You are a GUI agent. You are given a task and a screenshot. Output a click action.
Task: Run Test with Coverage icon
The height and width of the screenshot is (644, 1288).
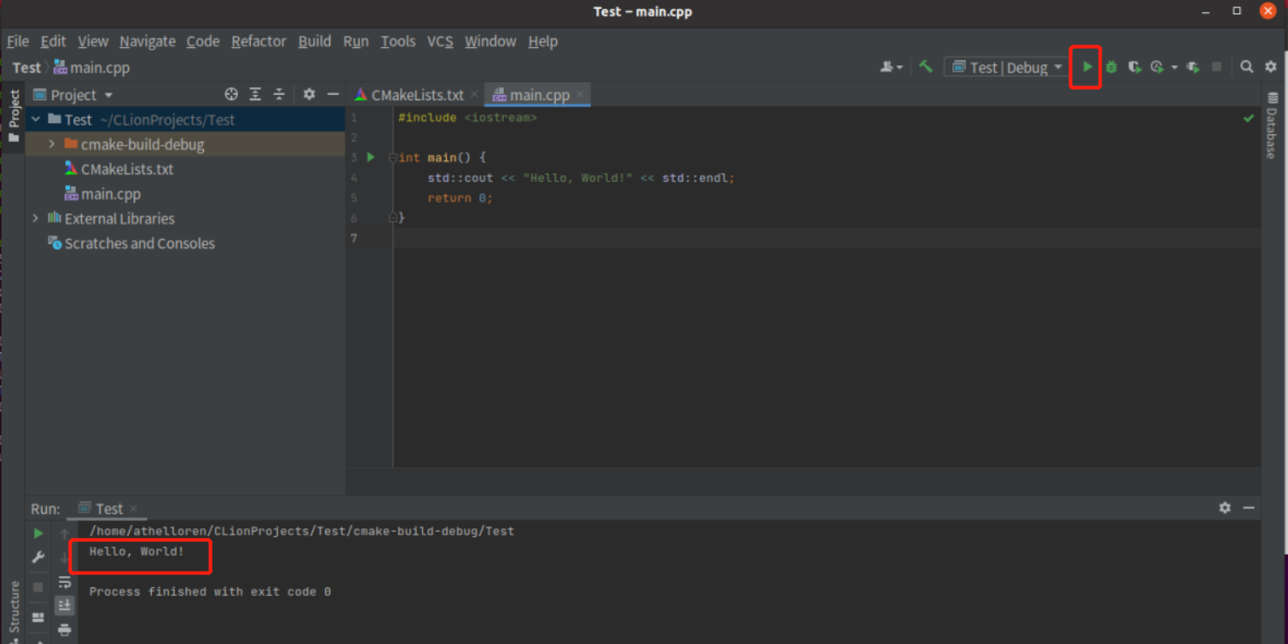click(1135, 66)
